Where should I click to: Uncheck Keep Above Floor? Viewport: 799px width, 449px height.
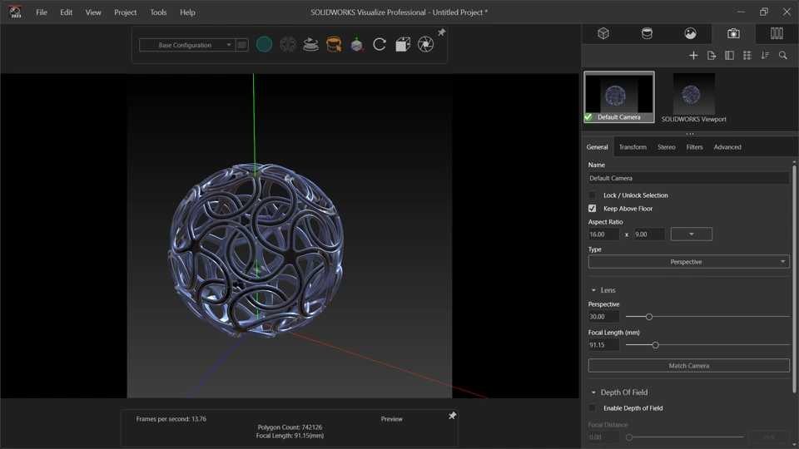click(x=593, y=209)
